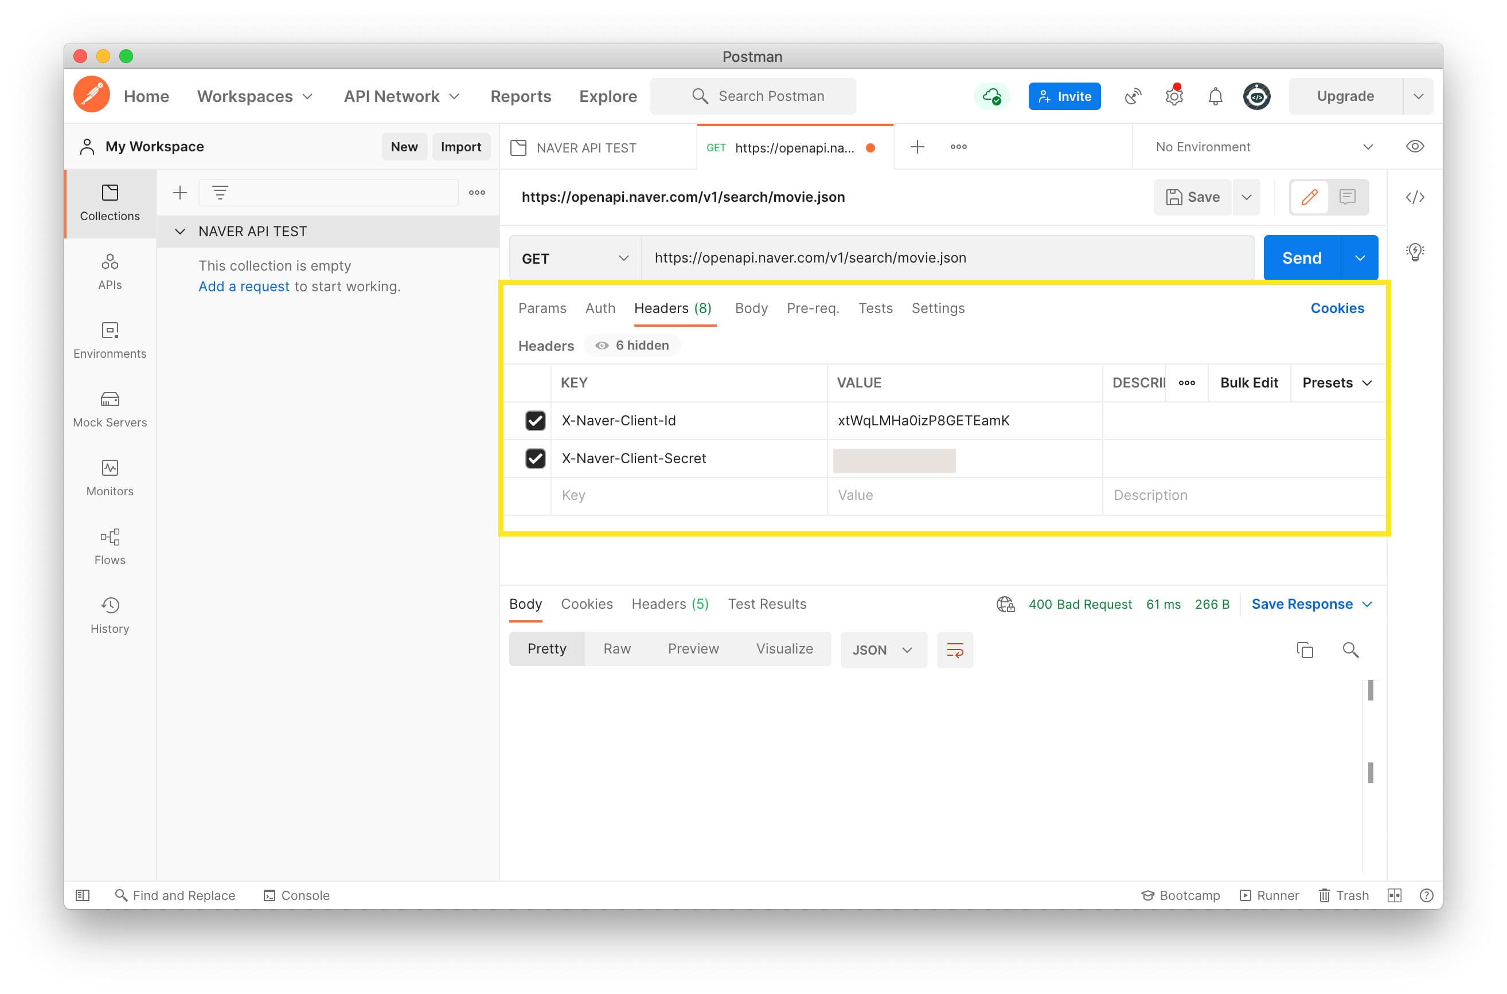Open the Raw response view tab
Image resolution: width=1507 pixels, height=994 pixels.
tap(616, 648)
